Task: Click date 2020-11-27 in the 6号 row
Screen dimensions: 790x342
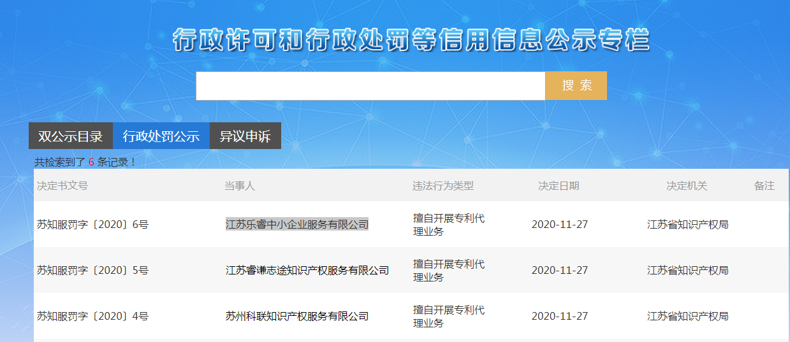Action: (x=560, y=224)
